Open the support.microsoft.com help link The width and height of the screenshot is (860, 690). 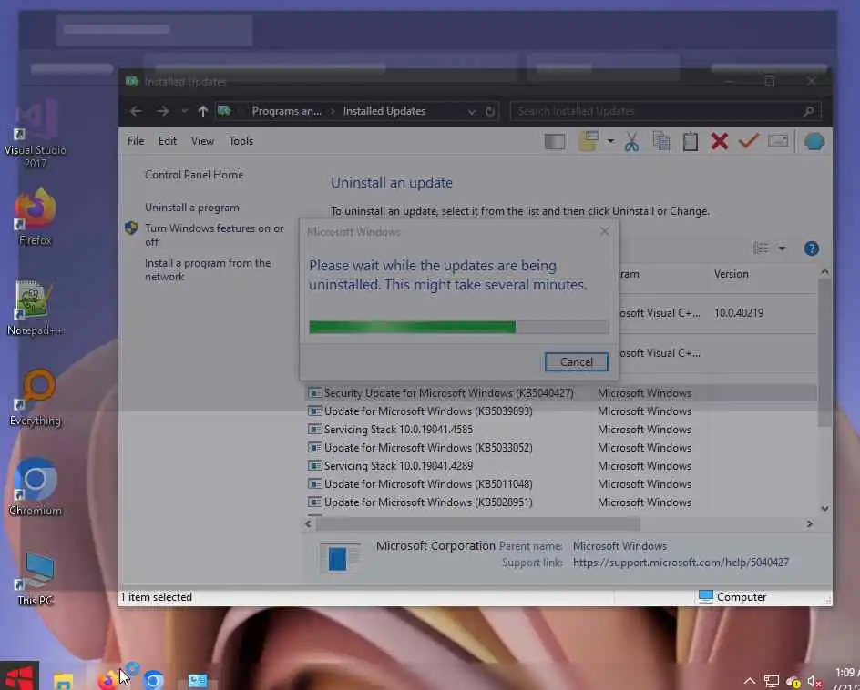[681, 563]
